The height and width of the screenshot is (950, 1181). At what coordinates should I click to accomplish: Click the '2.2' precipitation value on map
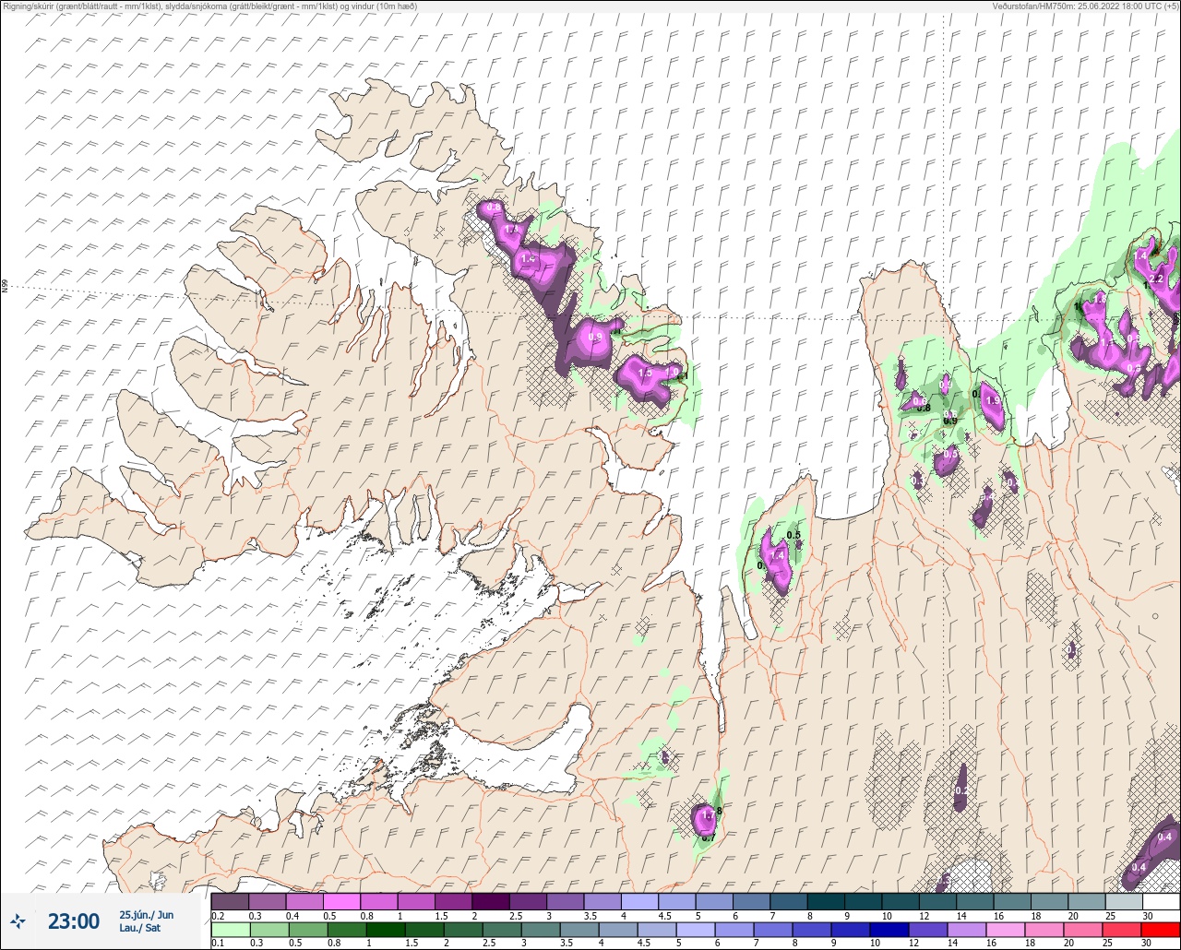pos(1155,278)
